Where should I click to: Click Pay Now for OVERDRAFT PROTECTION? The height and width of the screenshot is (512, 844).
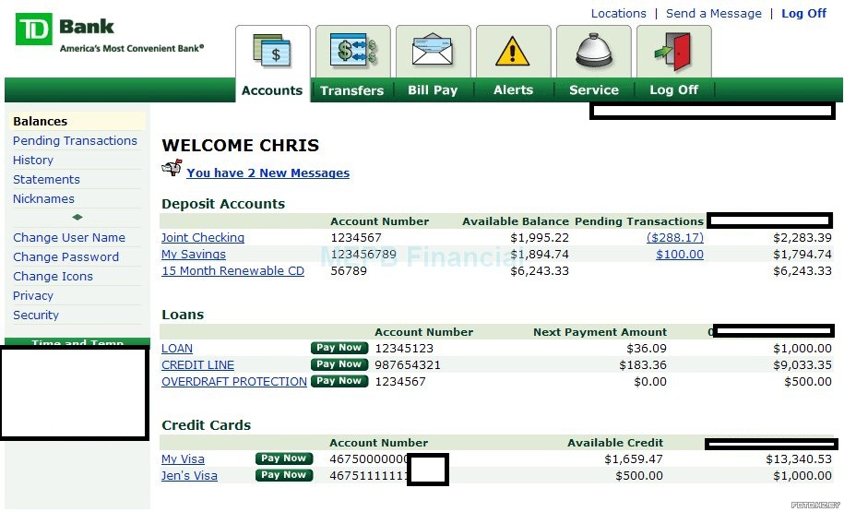(339, 381)
